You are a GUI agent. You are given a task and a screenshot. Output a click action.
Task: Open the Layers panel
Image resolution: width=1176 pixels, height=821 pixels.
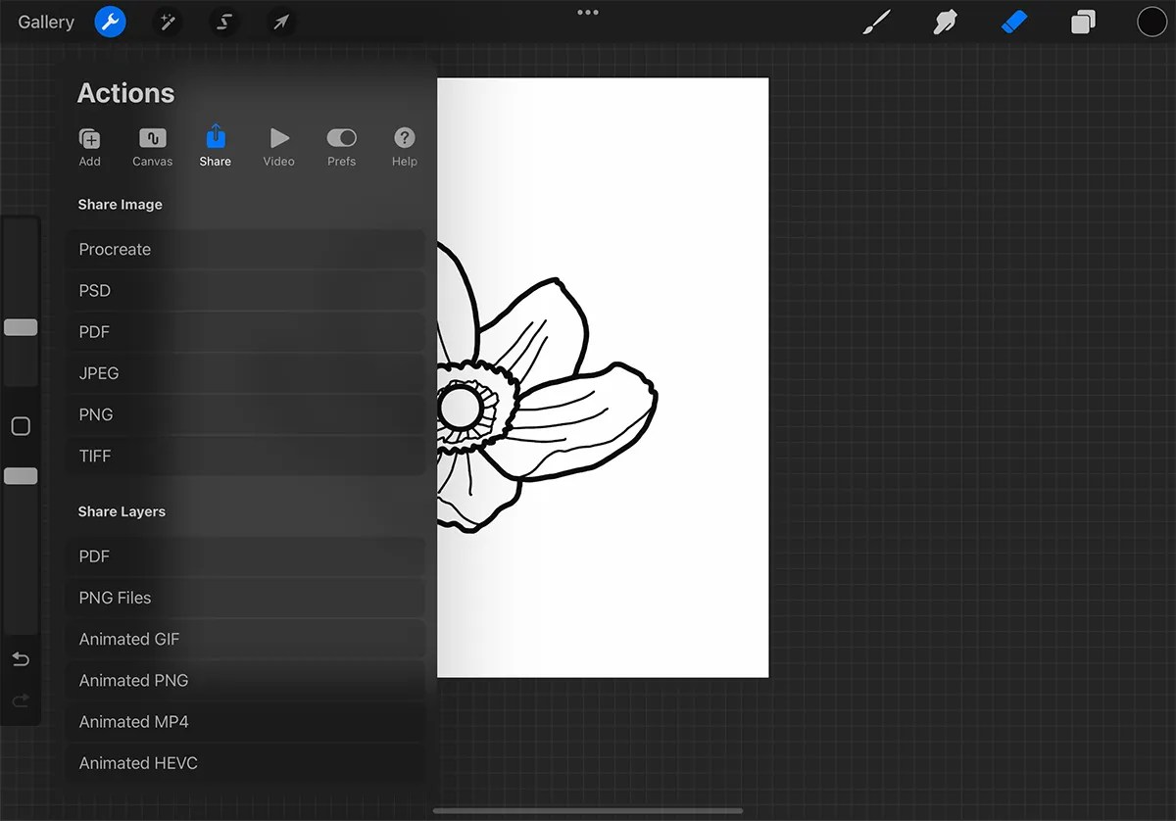coord(1083,22)
